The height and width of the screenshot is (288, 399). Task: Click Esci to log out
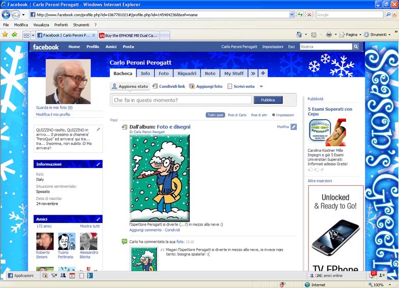(x=291, y=47)
